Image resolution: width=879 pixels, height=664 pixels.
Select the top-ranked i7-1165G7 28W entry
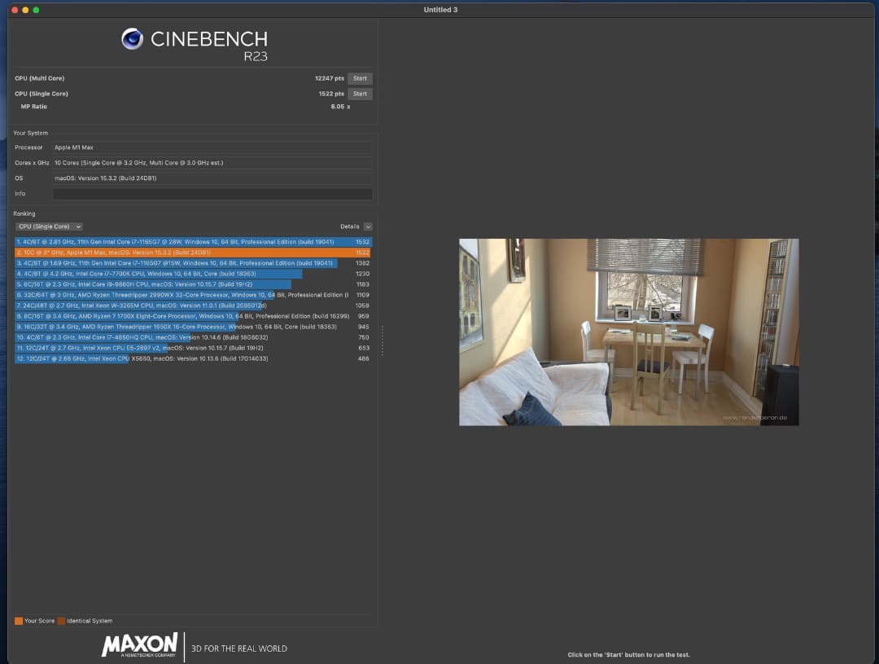(192, 242)
